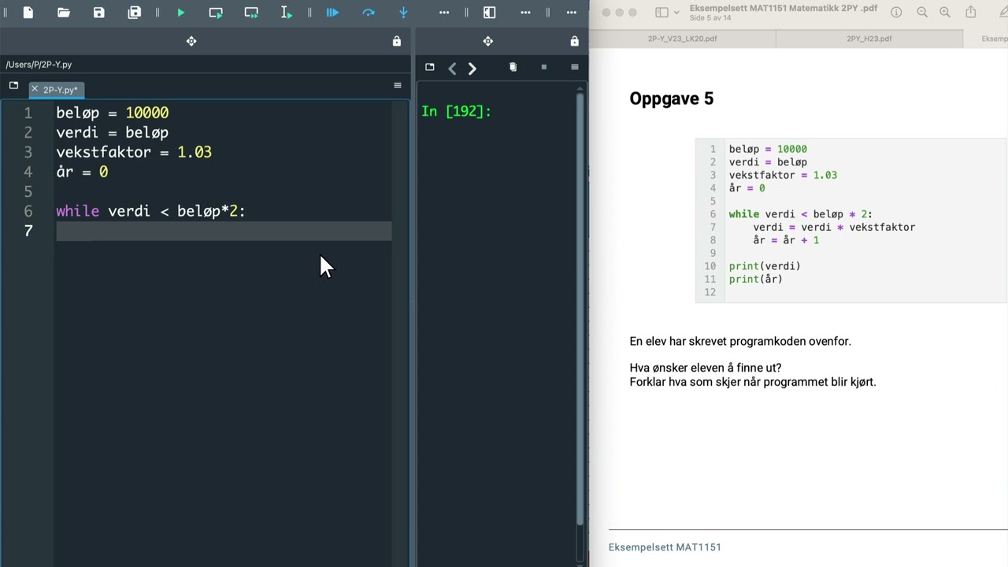1008x567 pixels.
Task: Browse tabs in editor pane
Action: click(13, 85)
